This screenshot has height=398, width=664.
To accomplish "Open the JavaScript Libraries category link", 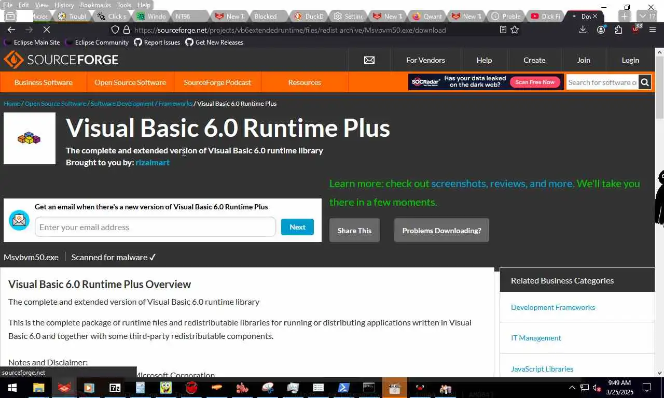I will [x=542, y=369].
